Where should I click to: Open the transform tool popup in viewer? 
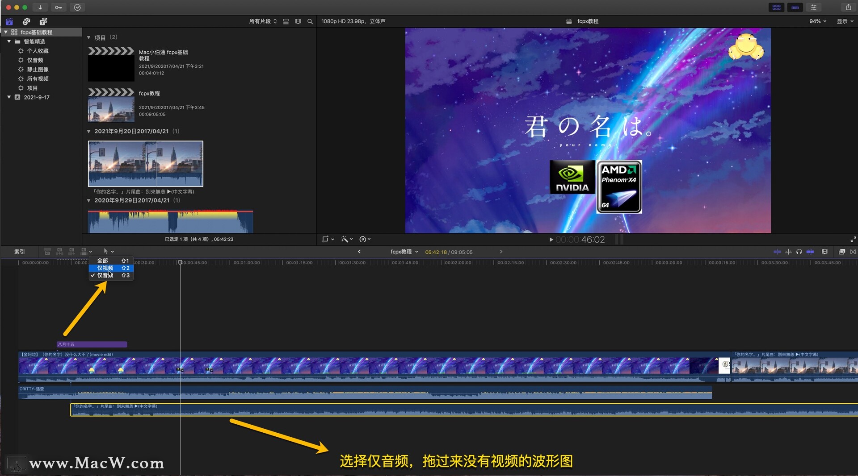pyautogui.click(x=328, y=240)
